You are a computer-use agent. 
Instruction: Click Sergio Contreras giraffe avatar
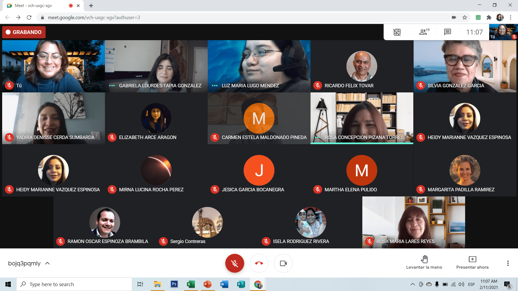point(207,222)
